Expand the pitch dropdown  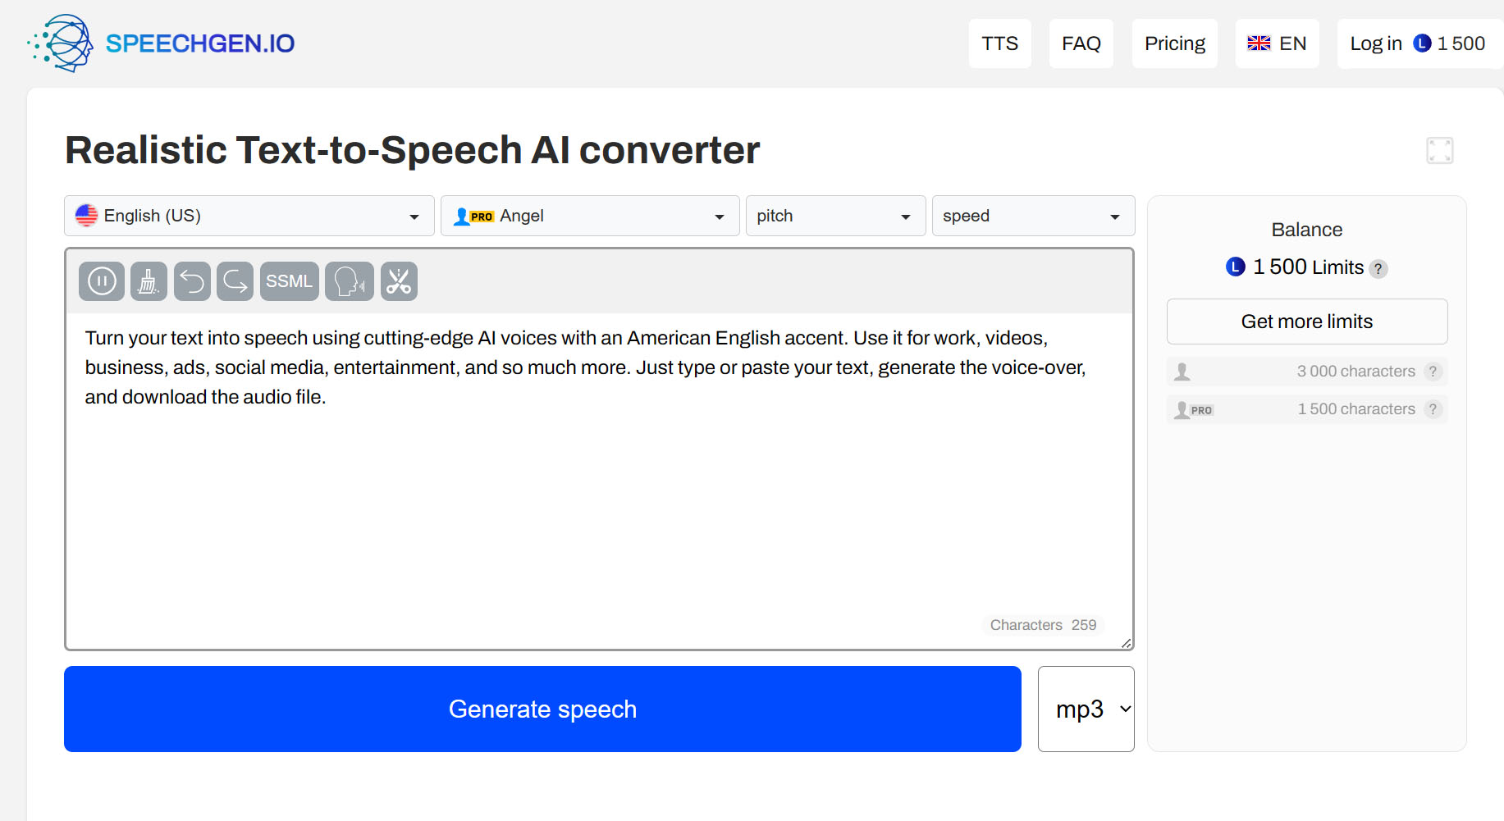click(834, 215)
